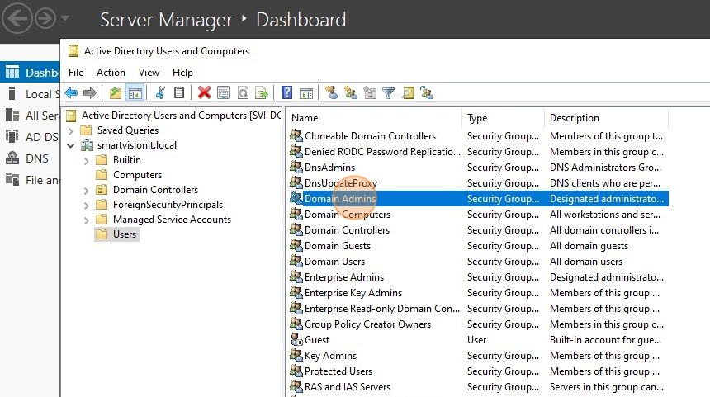
Task: Toggle Show/Hide Action Pane icon
Action: click(x=306, y=93)
